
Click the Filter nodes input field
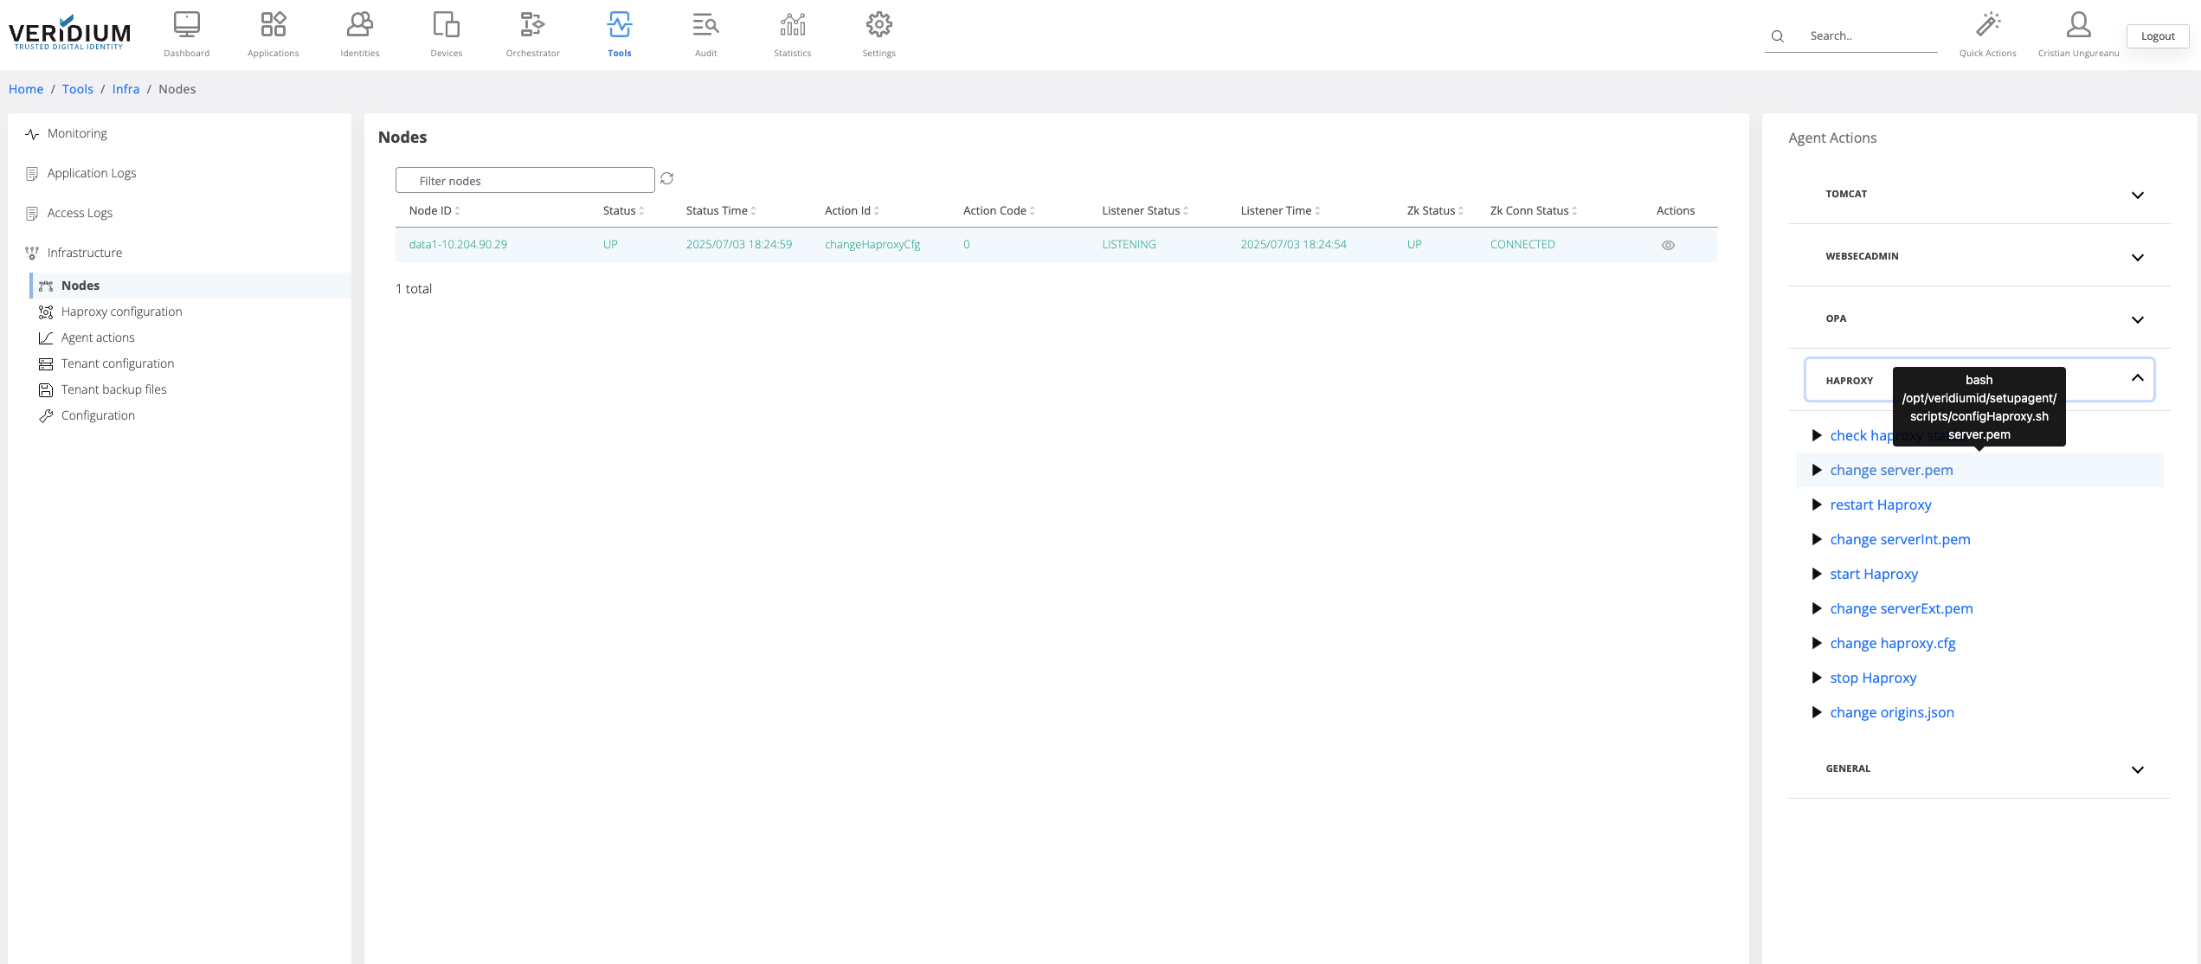click(525, 180)
